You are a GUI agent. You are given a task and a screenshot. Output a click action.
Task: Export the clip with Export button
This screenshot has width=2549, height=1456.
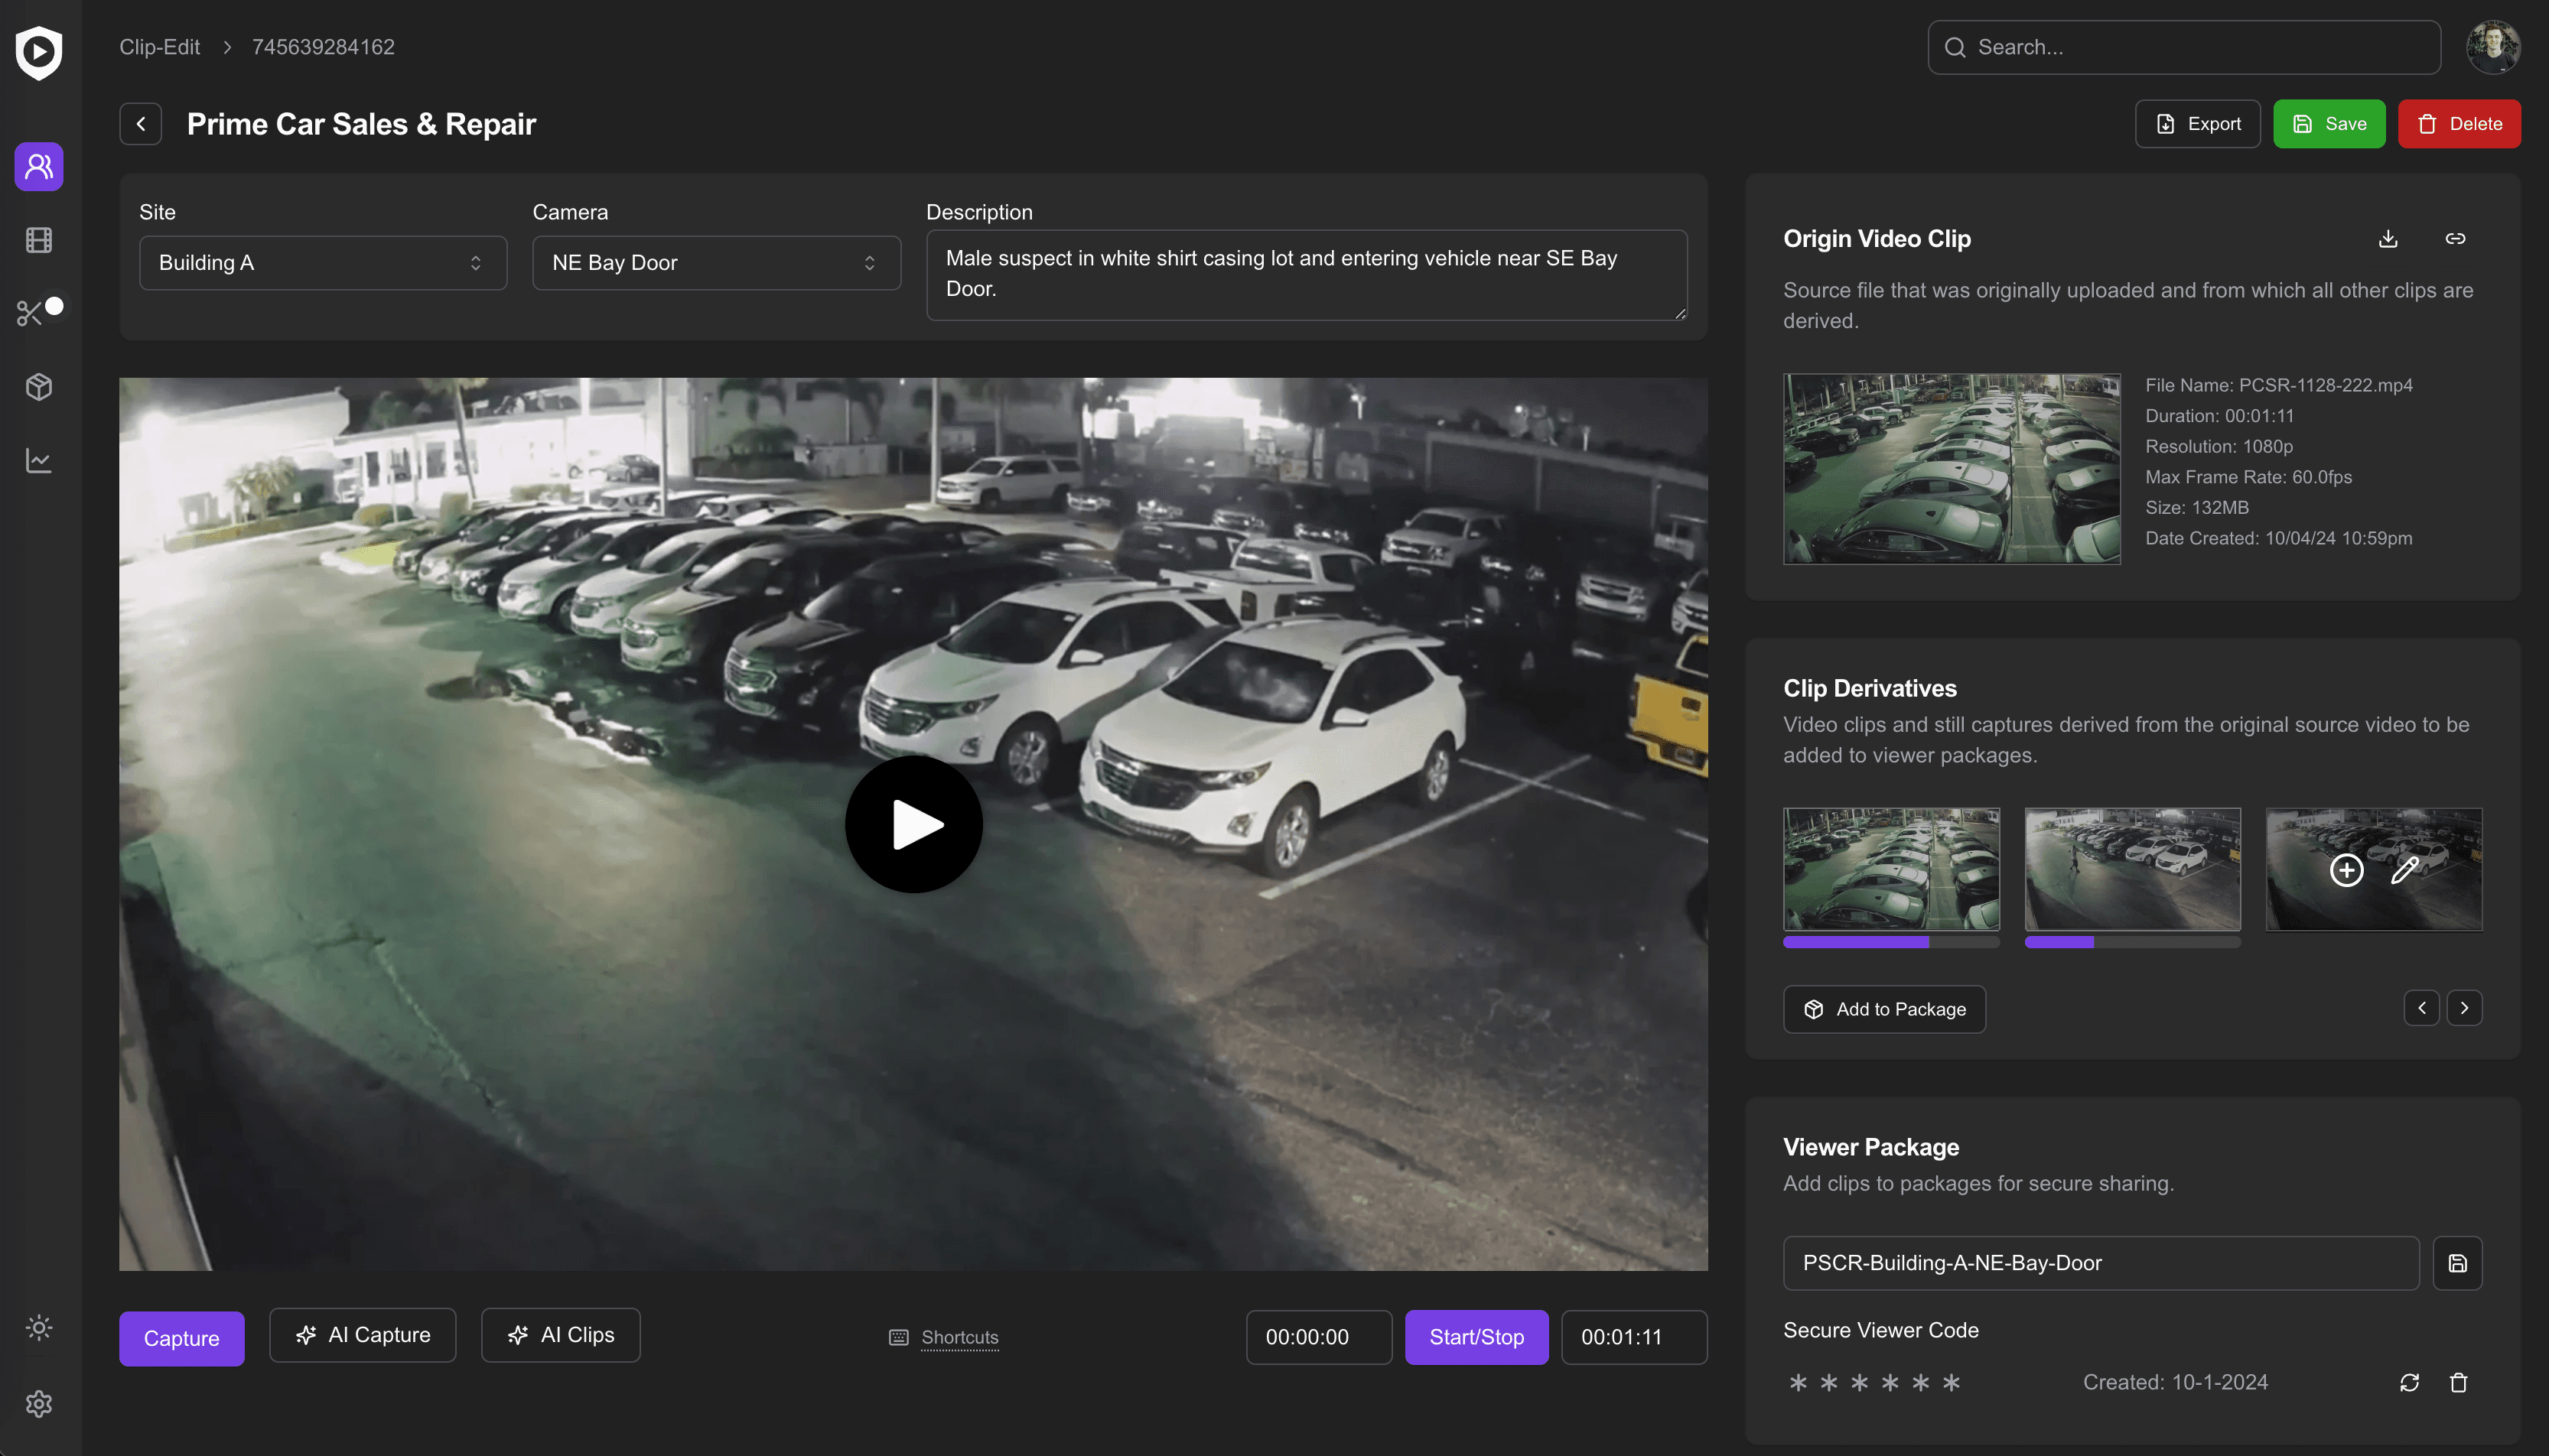point(2197,123)
